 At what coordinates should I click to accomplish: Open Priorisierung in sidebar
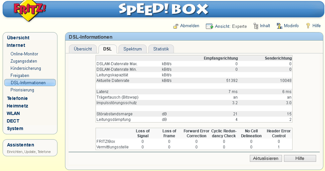[22, 90]
